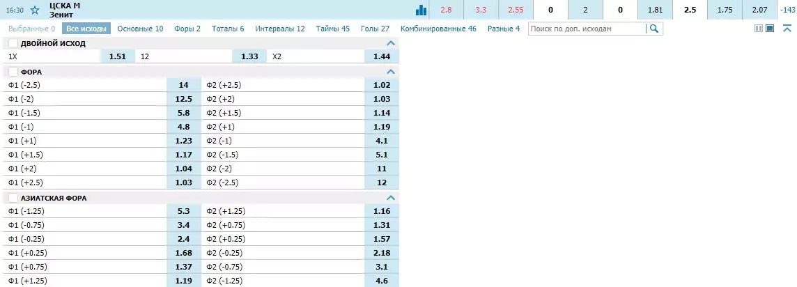This screenshot has width=797, height=287.
Task: Open the Комбинированные 46 tab
Action: pos(438,29)
